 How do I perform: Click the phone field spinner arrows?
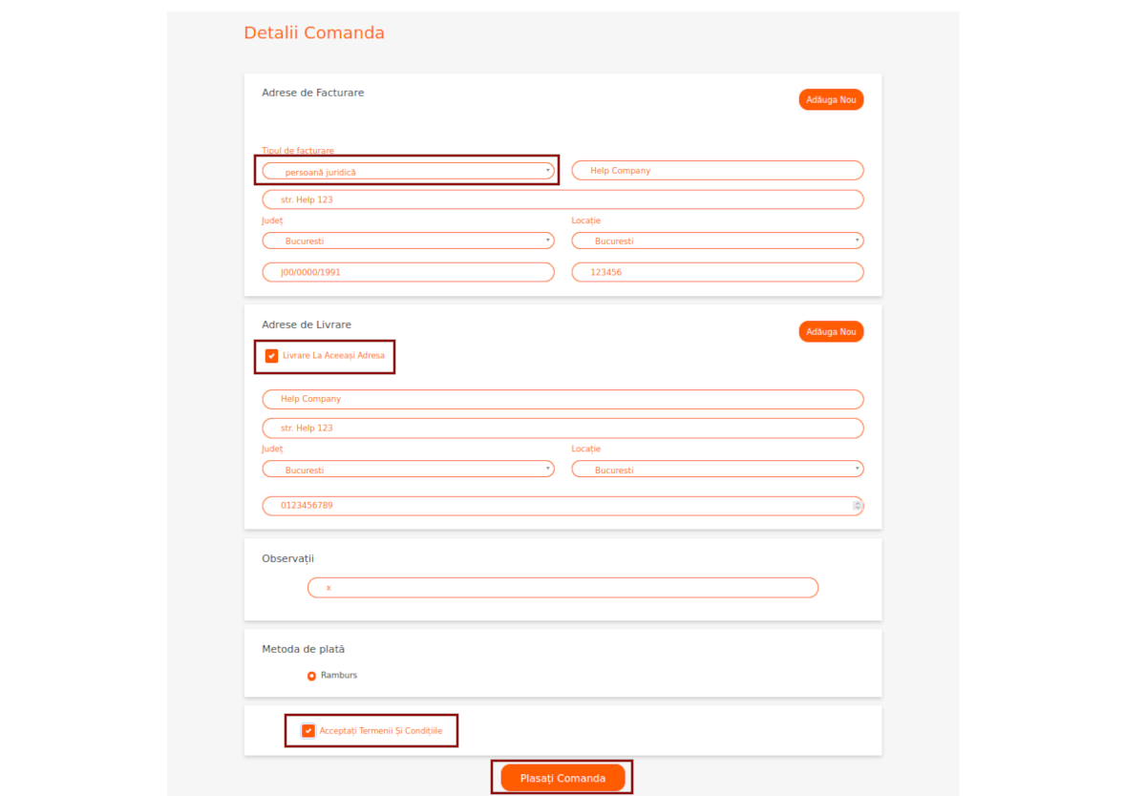[x=857, y=506]
